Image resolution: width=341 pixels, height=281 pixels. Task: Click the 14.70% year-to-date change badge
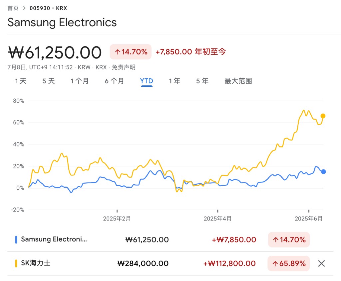[x=131, y=52]
